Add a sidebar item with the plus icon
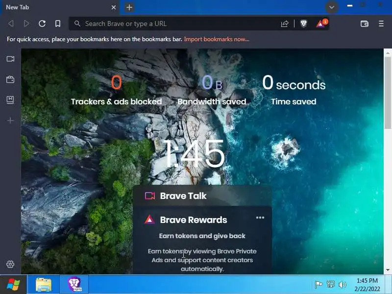Screen dimensions: 392x294 (x=10, y=121)
